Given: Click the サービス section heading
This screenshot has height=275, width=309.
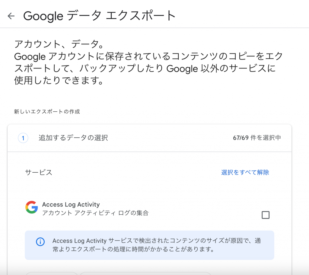Looking at the screenshot, I should click(39, 172).
